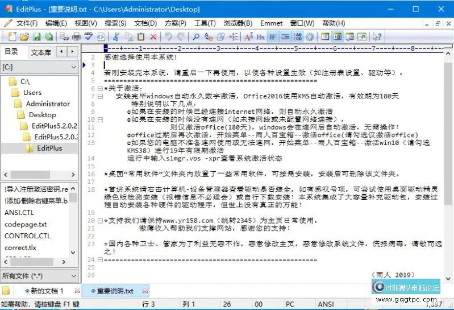
Task: Toggle the Cliptext window toolbar button
Action: pyautogui.click(x=325, y=37)
